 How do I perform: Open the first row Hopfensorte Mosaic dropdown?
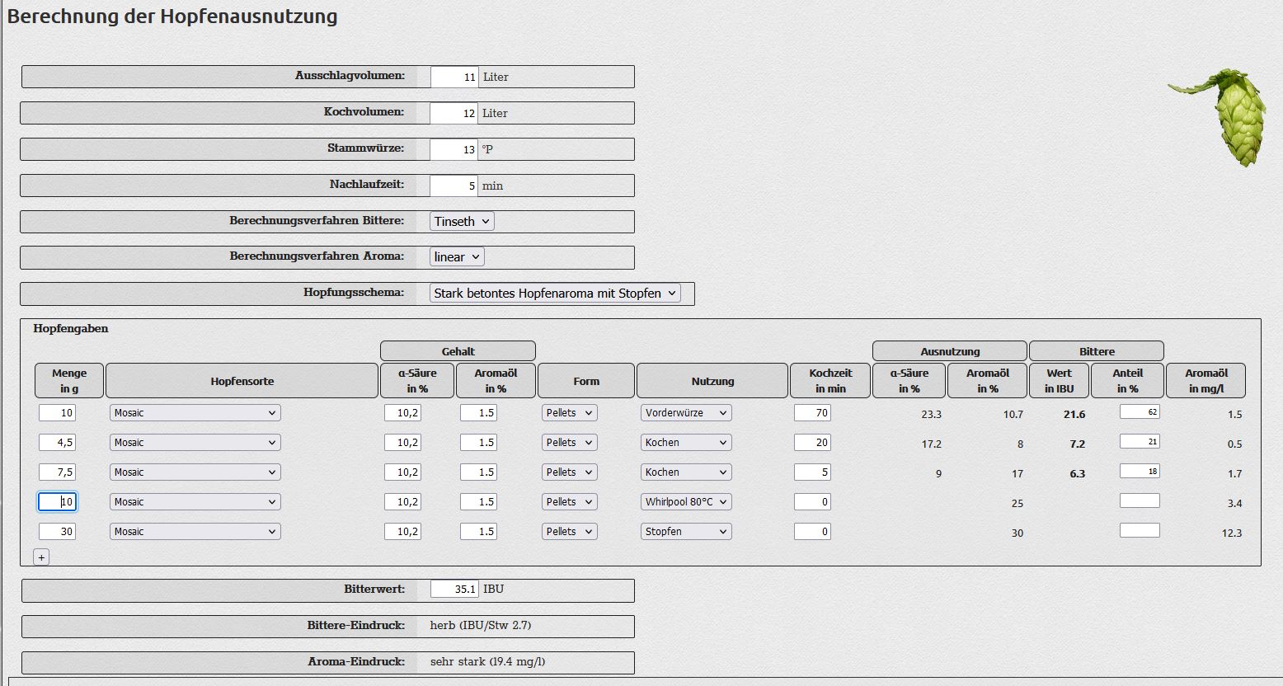[x=195, y=413]
